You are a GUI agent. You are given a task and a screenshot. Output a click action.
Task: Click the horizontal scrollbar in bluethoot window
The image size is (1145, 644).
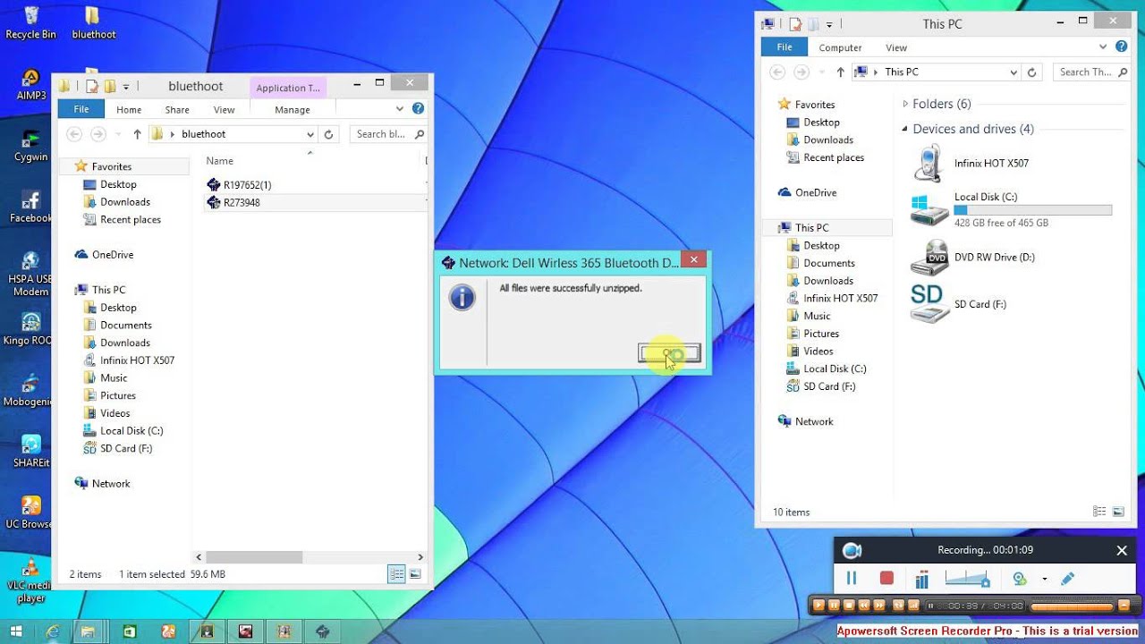click(x=254, y=556)
